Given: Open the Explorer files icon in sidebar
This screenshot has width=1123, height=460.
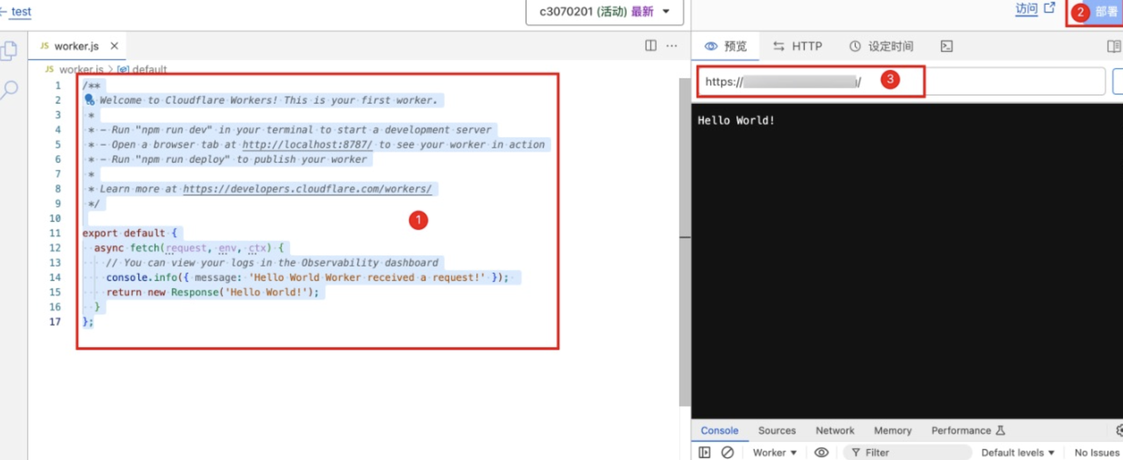Looking at the screenshot, I should pos(9,50).
